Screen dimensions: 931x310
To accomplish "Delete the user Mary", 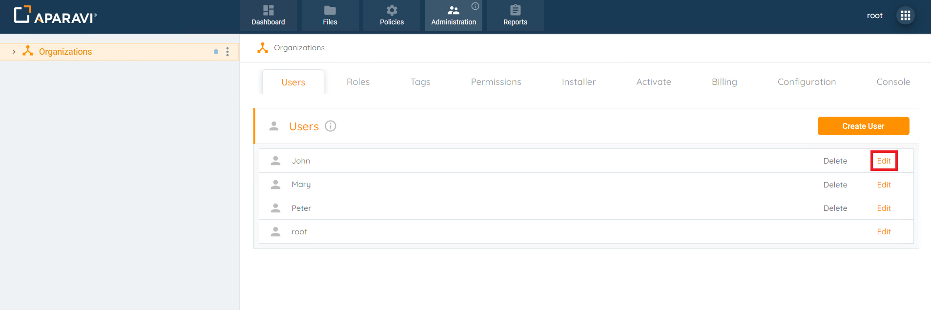I will [835, 185].
